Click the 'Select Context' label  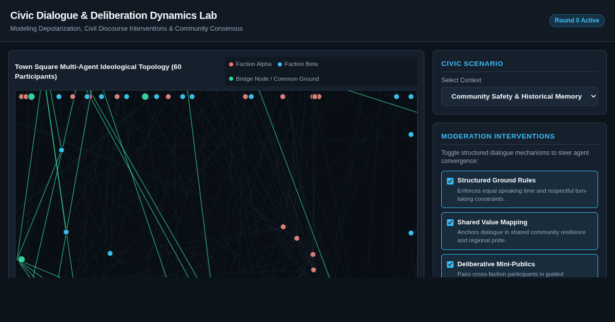click(461, 80)
